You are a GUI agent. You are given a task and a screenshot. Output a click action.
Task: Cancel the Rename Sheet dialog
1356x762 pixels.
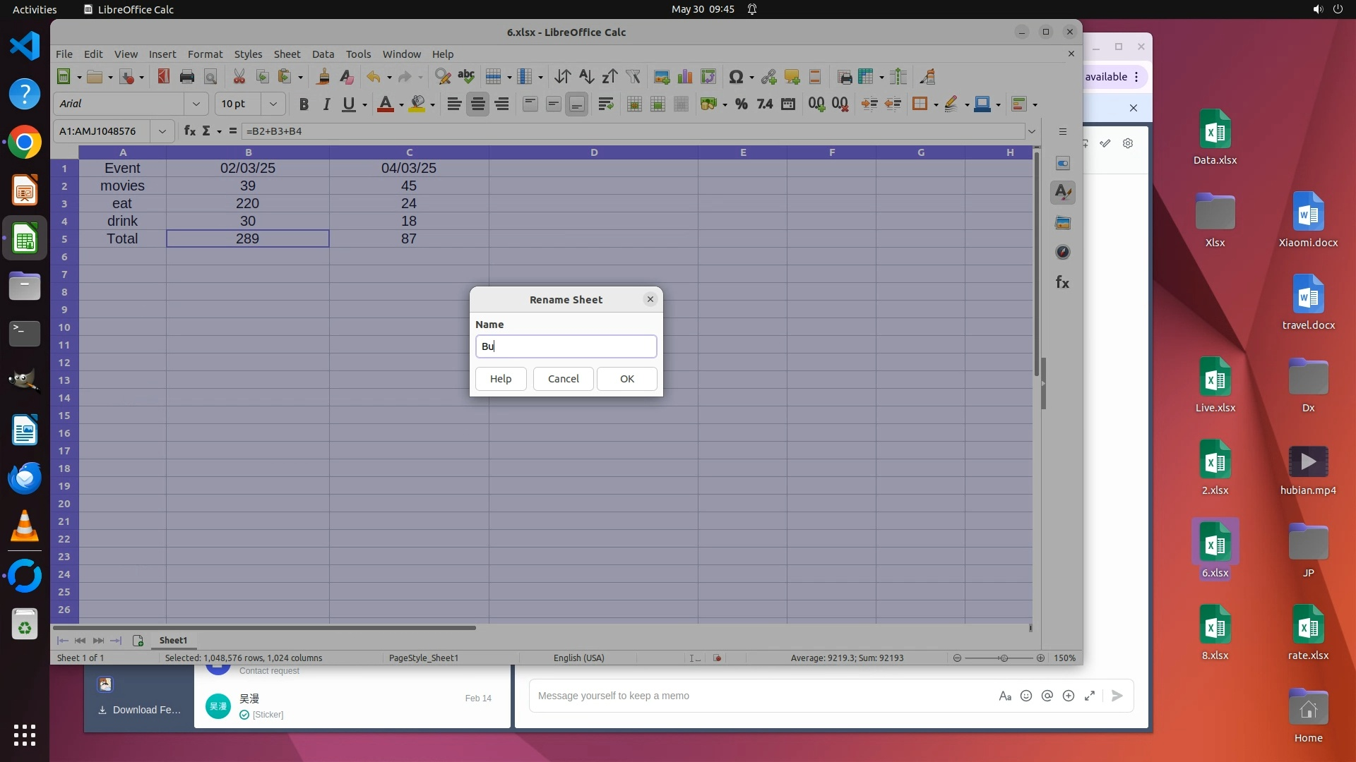point(563,379)
